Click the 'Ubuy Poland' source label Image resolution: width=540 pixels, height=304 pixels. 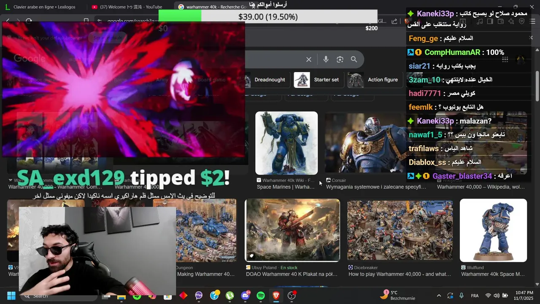point(264,268)
